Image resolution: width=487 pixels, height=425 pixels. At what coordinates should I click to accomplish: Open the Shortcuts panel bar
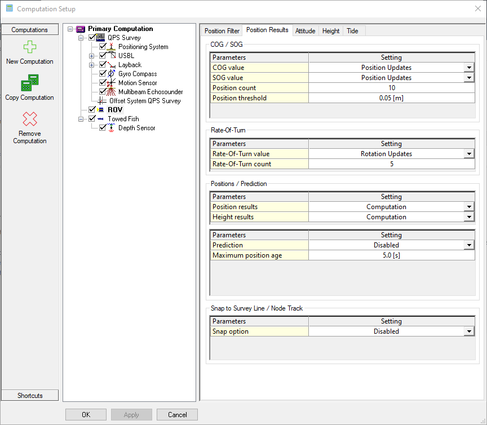point(30,395)
